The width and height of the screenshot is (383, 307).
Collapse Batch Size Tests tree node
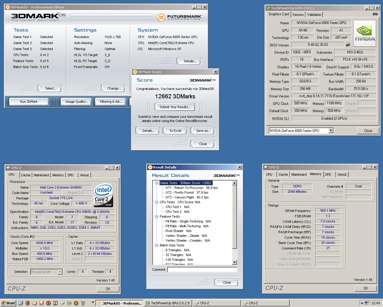[x=156, y=245]
